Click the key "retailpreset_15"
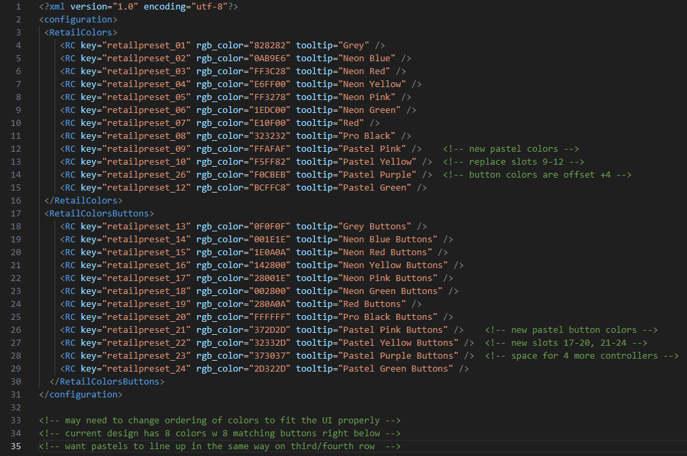 click(x=147, y=252)
